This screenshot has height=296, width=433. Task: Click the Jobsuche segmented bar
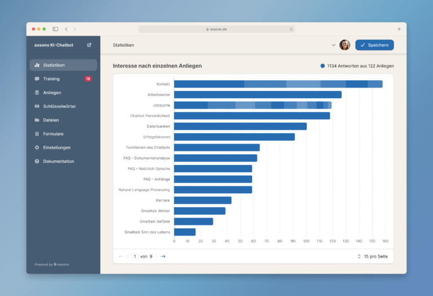253,105
